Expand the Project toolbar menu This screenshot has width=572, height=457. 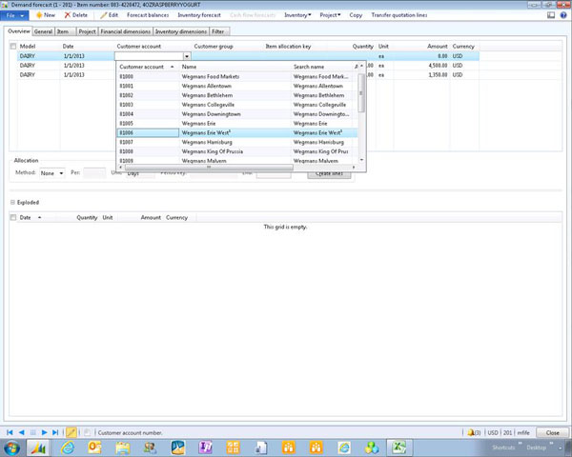[x=330, y=15]
